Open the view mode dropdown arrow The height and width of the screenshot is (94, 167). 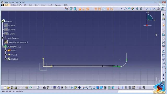tap(107, 89)
